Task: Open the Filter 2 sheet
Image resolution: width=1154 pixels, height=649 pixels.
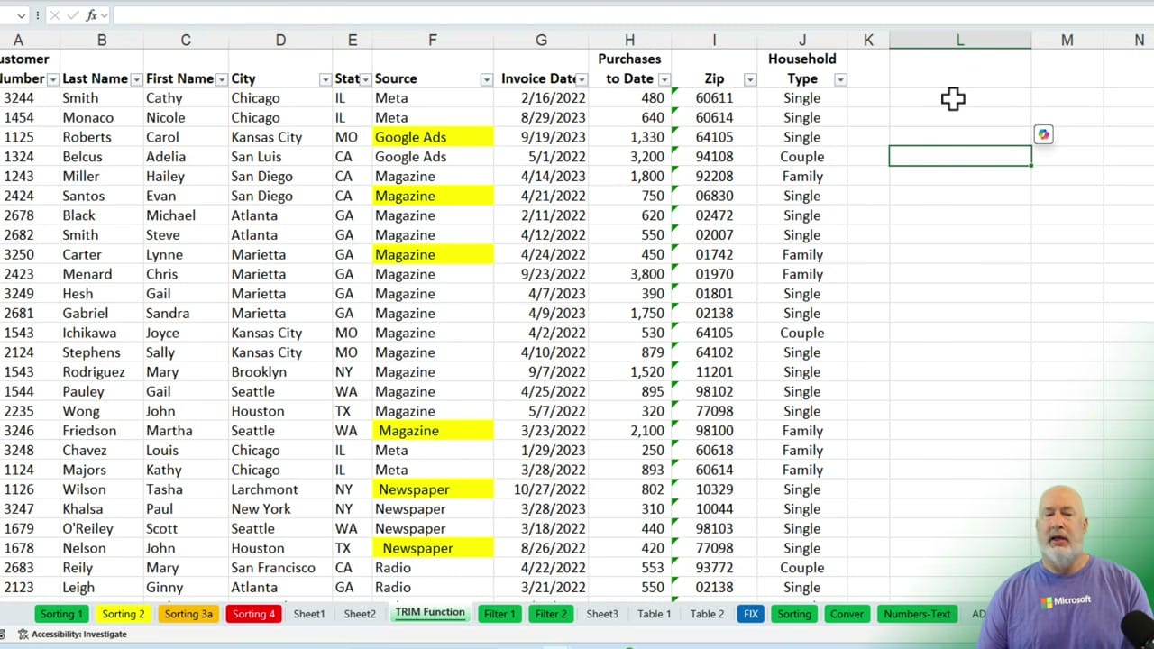Action: (x=551, y=613)
